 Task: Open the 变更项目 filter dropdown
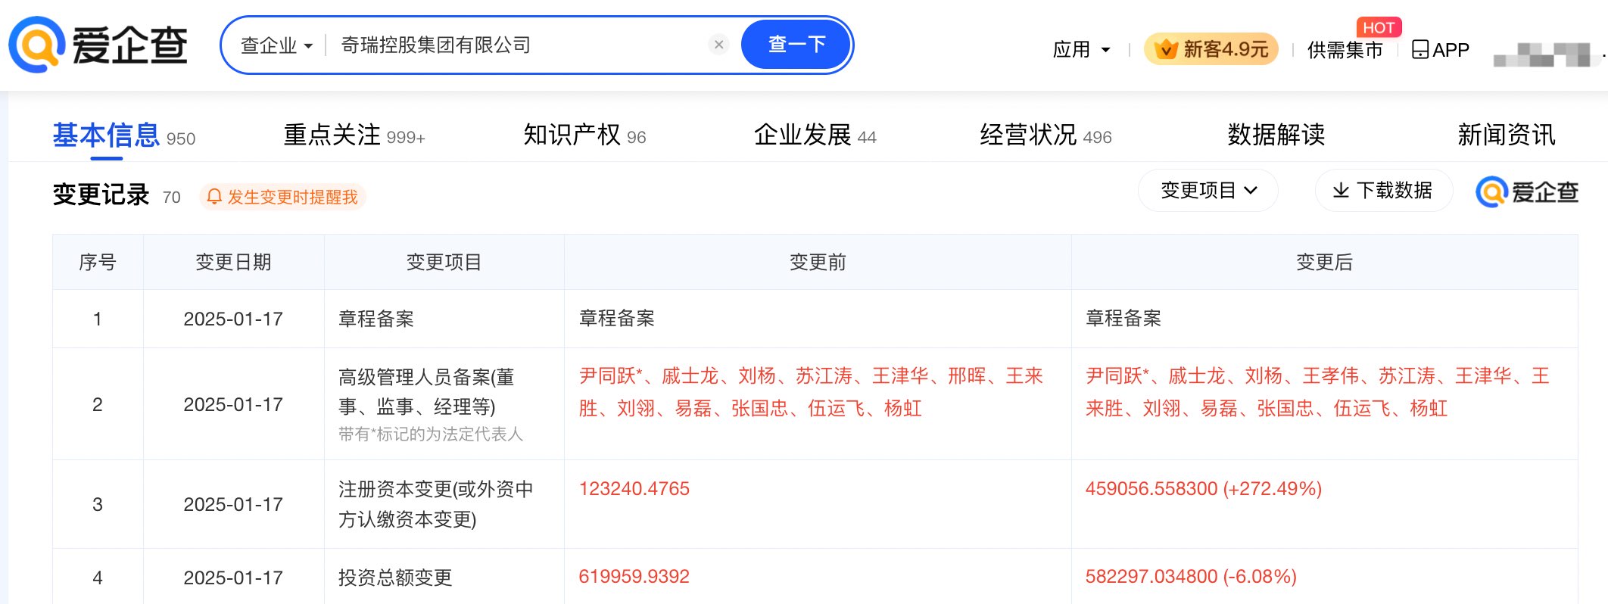point(1208,190)
